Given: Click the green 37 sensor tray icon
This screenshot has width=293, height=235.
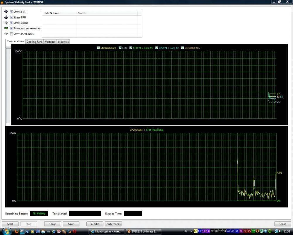Looking at the screenshot, I should pyautogui.click(x=253, y=231).
